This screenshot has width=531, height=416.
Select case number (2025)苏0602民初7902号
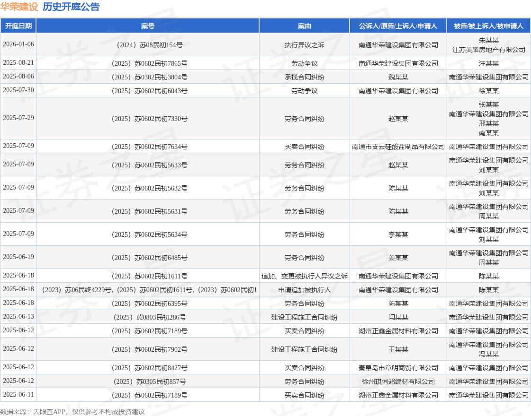(148, 350)
